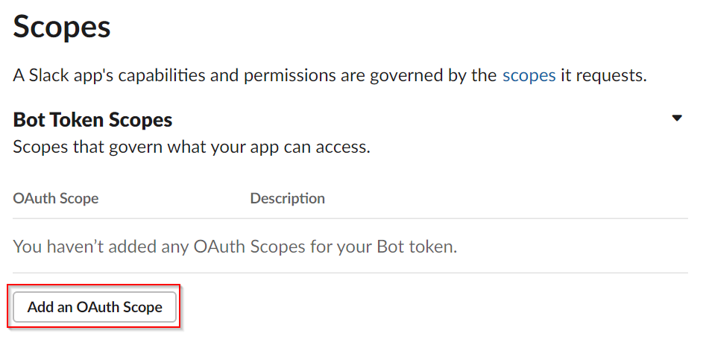The height and width of the screenshot is (342, 706).
Task: Click "You haven't added" in the empty table row
Action: point(70,246)
